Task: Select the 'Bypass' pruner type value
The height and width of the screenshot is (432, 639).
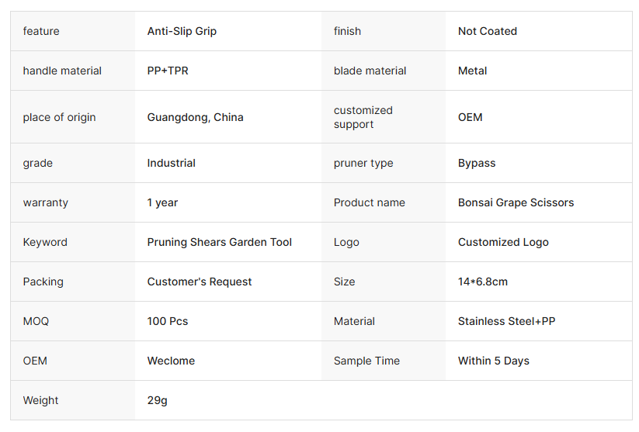Action: click(476, 163)
